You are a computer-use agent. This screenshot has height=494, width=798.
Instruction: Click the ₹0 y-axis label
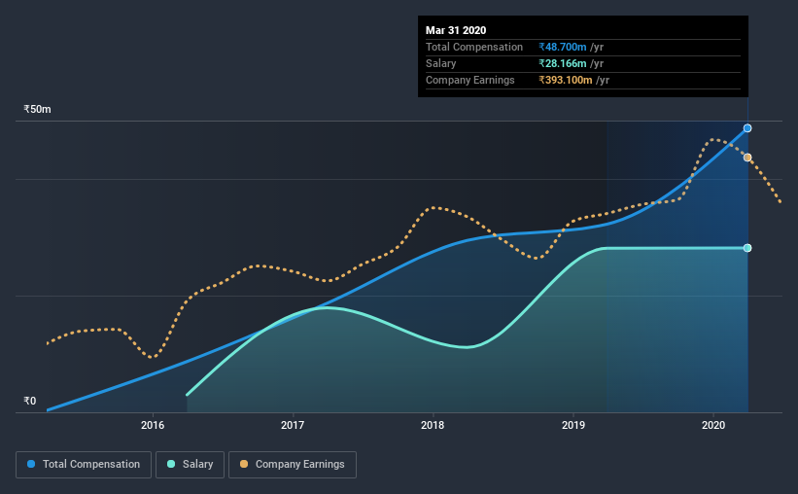click(30, 401)
